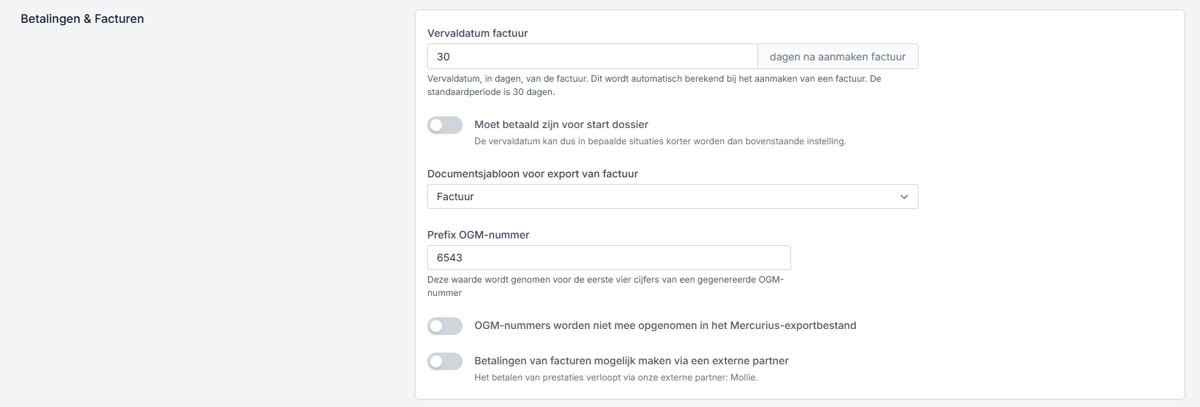The height and width of the screenshot is (407, 1200).
Task: Click the OGM-nummers Mercurius-exportbestand label text
Action: (x=665, y=325)
